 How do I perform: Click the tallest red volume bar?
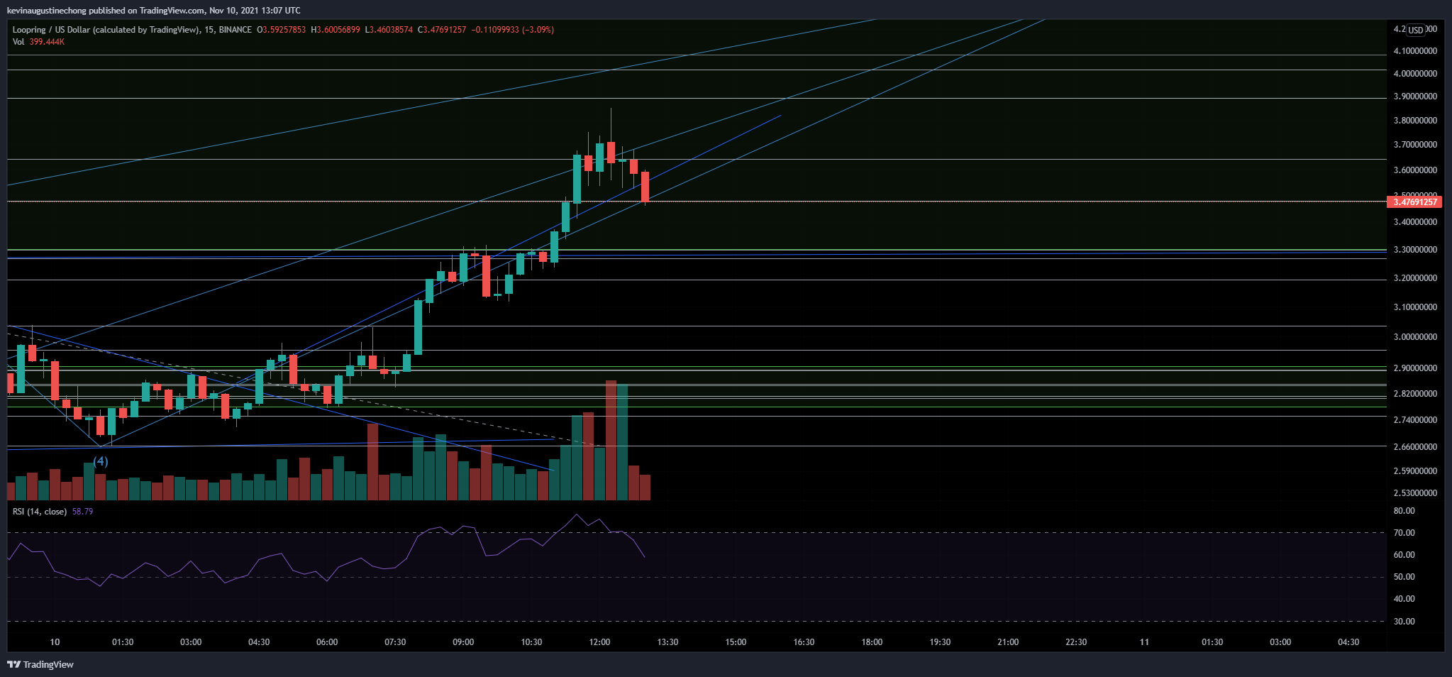coord(611,440)
